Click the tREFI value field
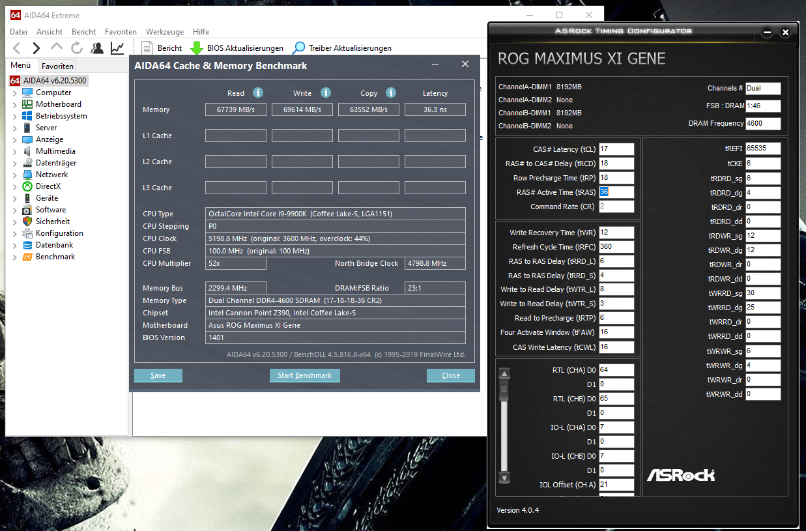This screenshot has width=806, height=531. [763, 149]
